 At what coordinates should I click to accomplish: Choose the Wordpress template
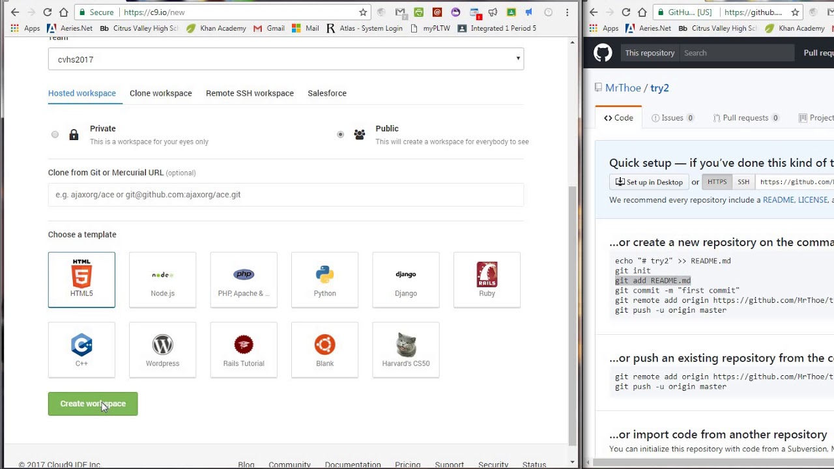coord(162,350)
